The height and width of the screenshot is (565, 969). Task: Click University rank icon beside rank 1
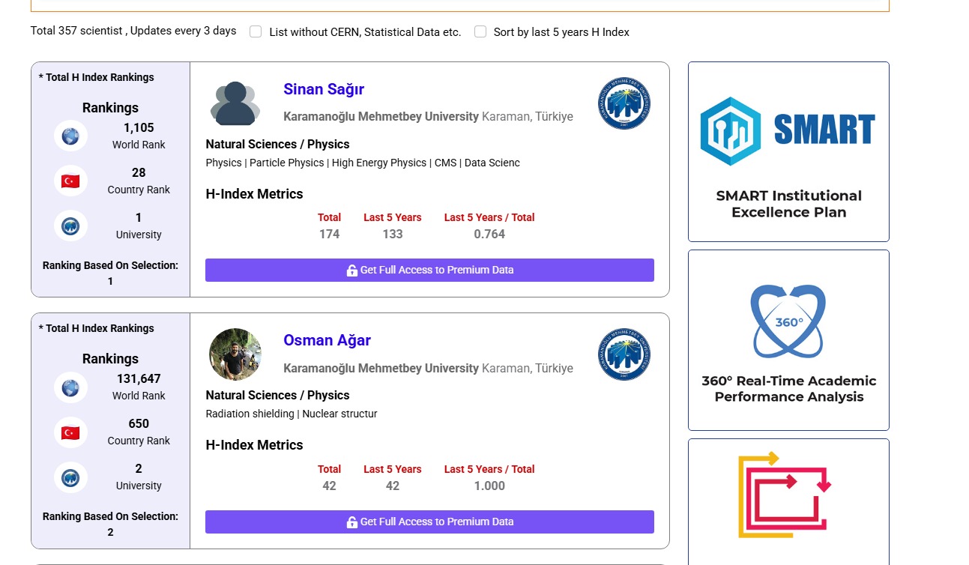pyautogui.click(x=70, y=226)
